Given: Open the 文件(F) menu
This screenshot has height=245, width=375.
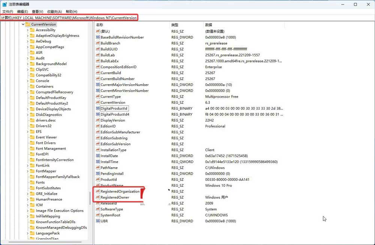Looking at the screenshot, I should point(7,12).
